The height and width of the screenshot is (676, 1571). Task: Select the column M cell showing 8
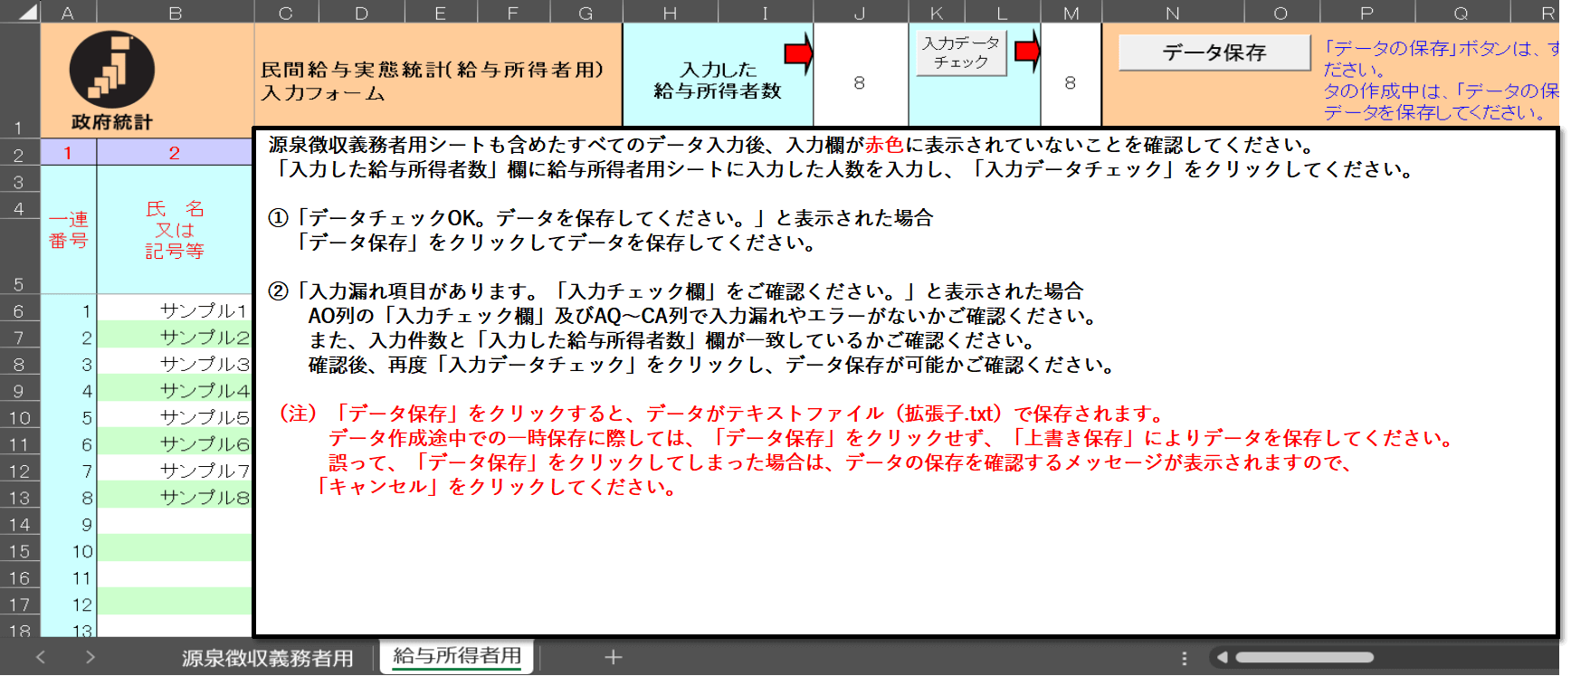pos(1071,82)
